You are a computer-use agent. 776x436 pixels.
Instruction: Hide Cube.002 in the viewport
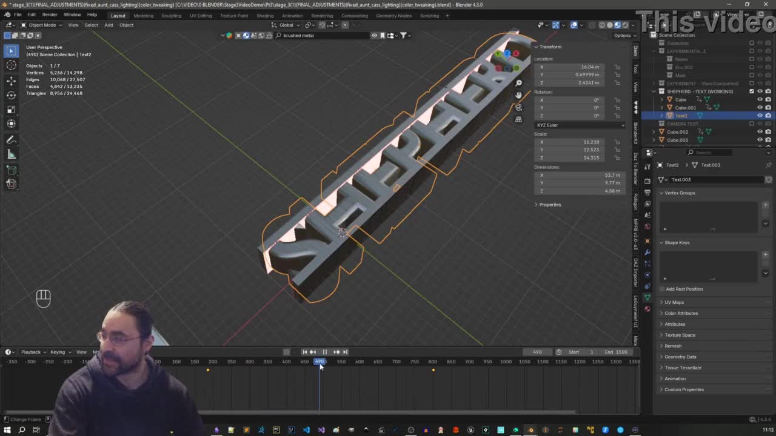coord(760,132)
